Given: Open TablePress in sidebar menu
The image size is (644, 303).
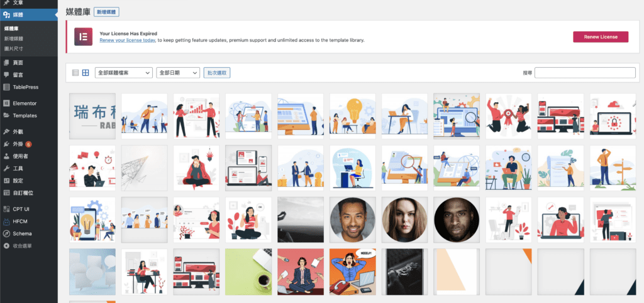Looking at the screenshot, I should point(25,87).
